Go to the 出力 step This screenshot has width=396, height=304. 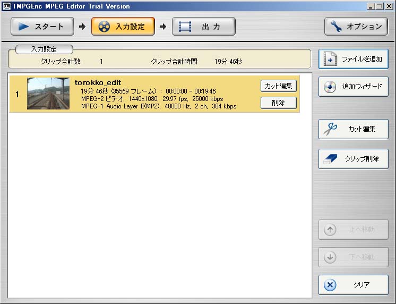coord(204,26)
